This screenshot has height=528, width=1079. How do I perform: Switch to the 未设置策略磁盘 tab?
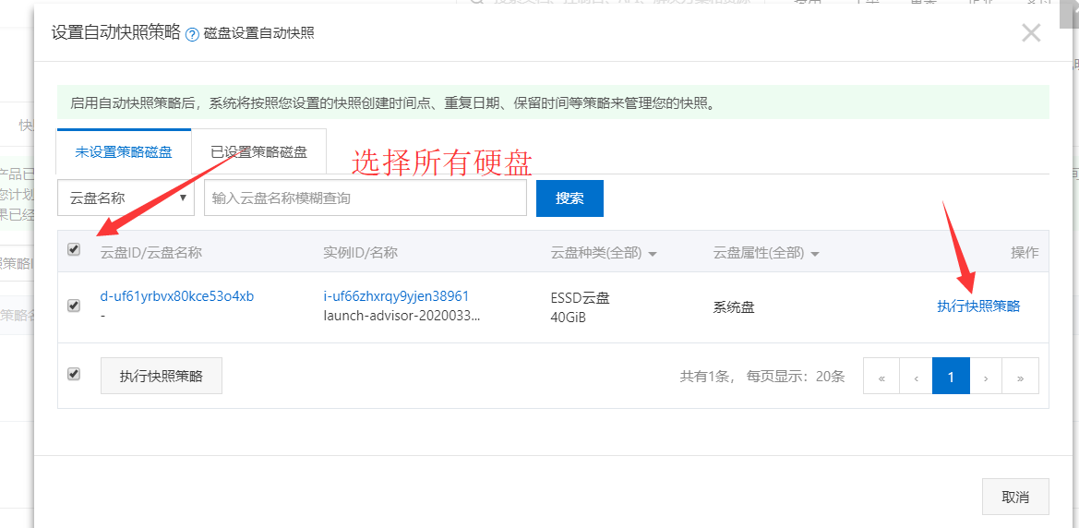(x=124, y=152)
